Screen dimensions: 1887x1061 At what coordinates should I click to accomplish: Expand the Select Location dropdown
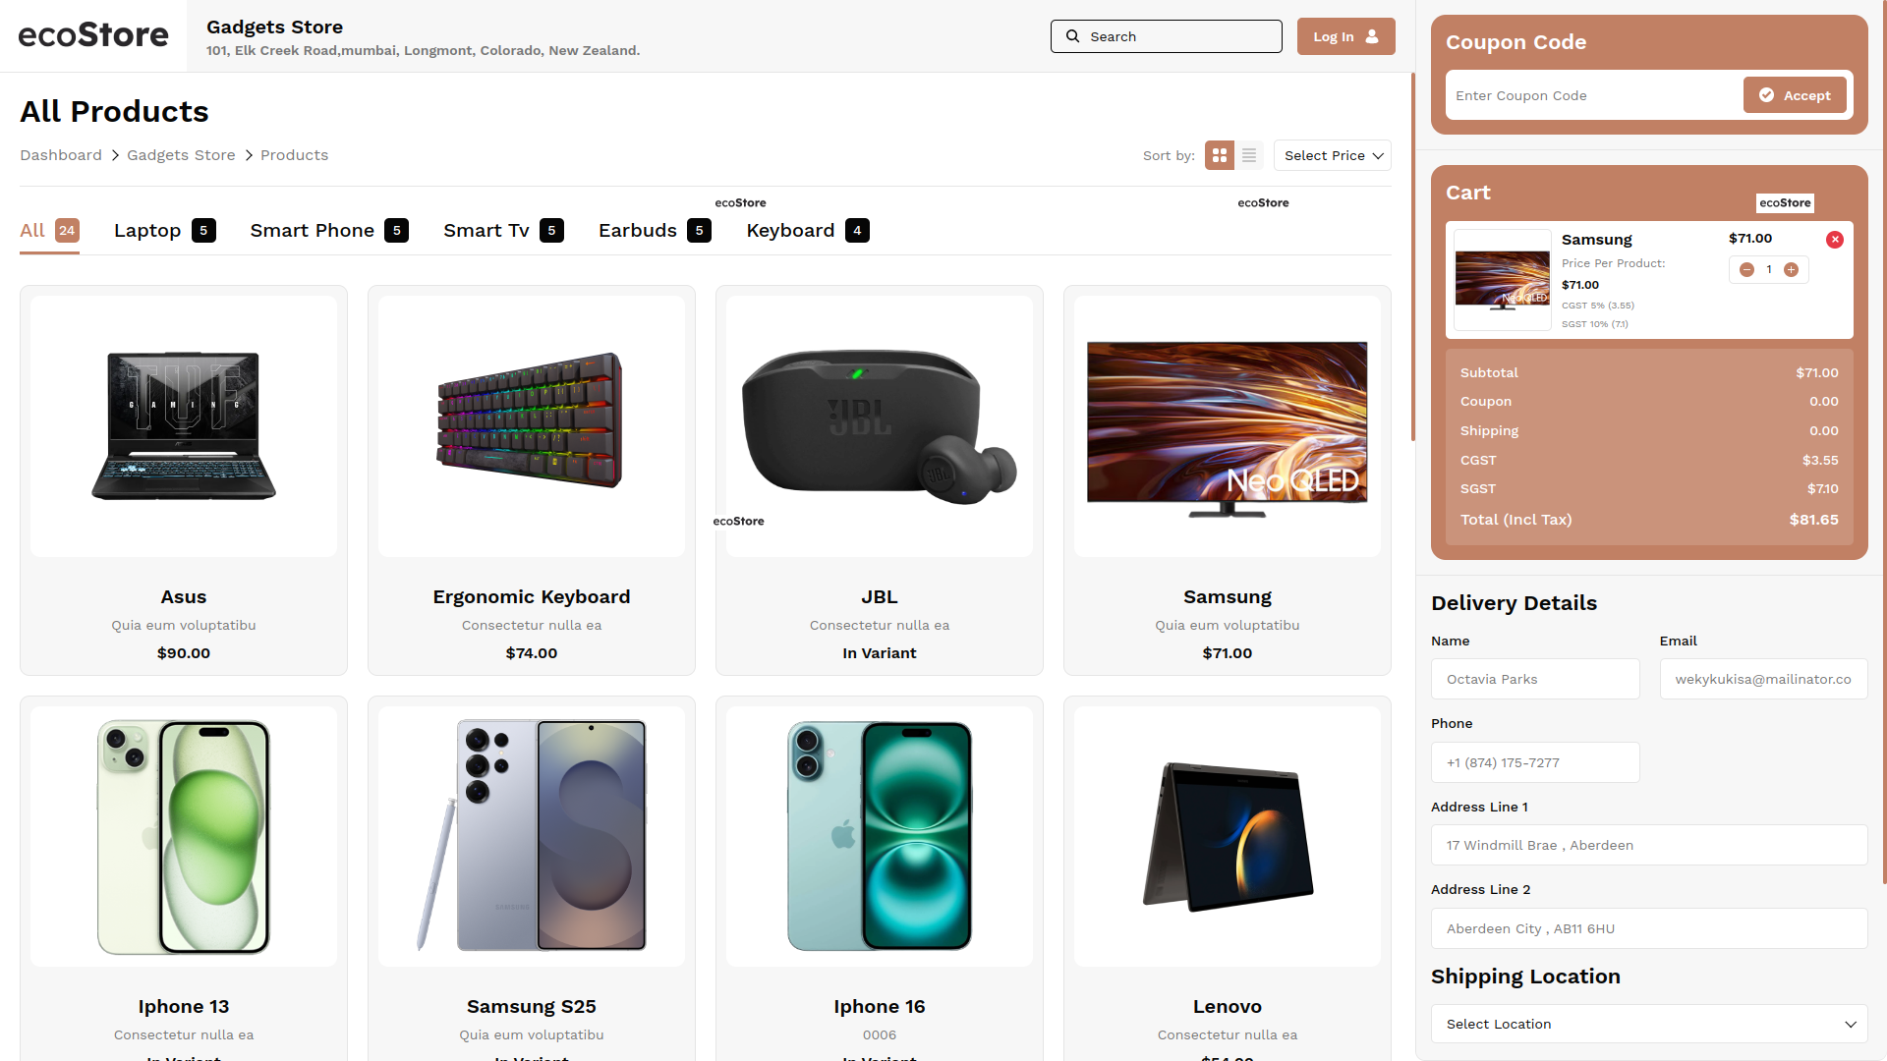(1649, 1024)
